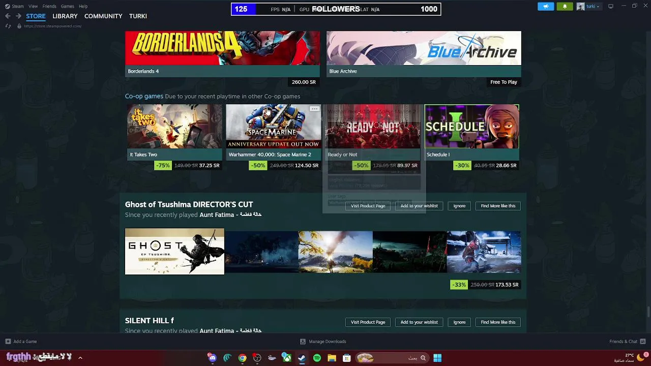The image size is (651, 366).
Task: Open the announcements megaphone button
Action: point(546,7)
